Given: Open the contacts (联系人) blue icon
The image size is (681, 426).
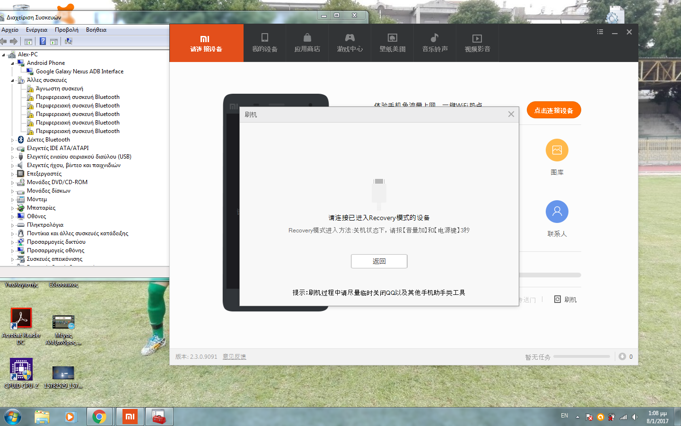Looking at the screenshot, I should click(x=557, y=212).
